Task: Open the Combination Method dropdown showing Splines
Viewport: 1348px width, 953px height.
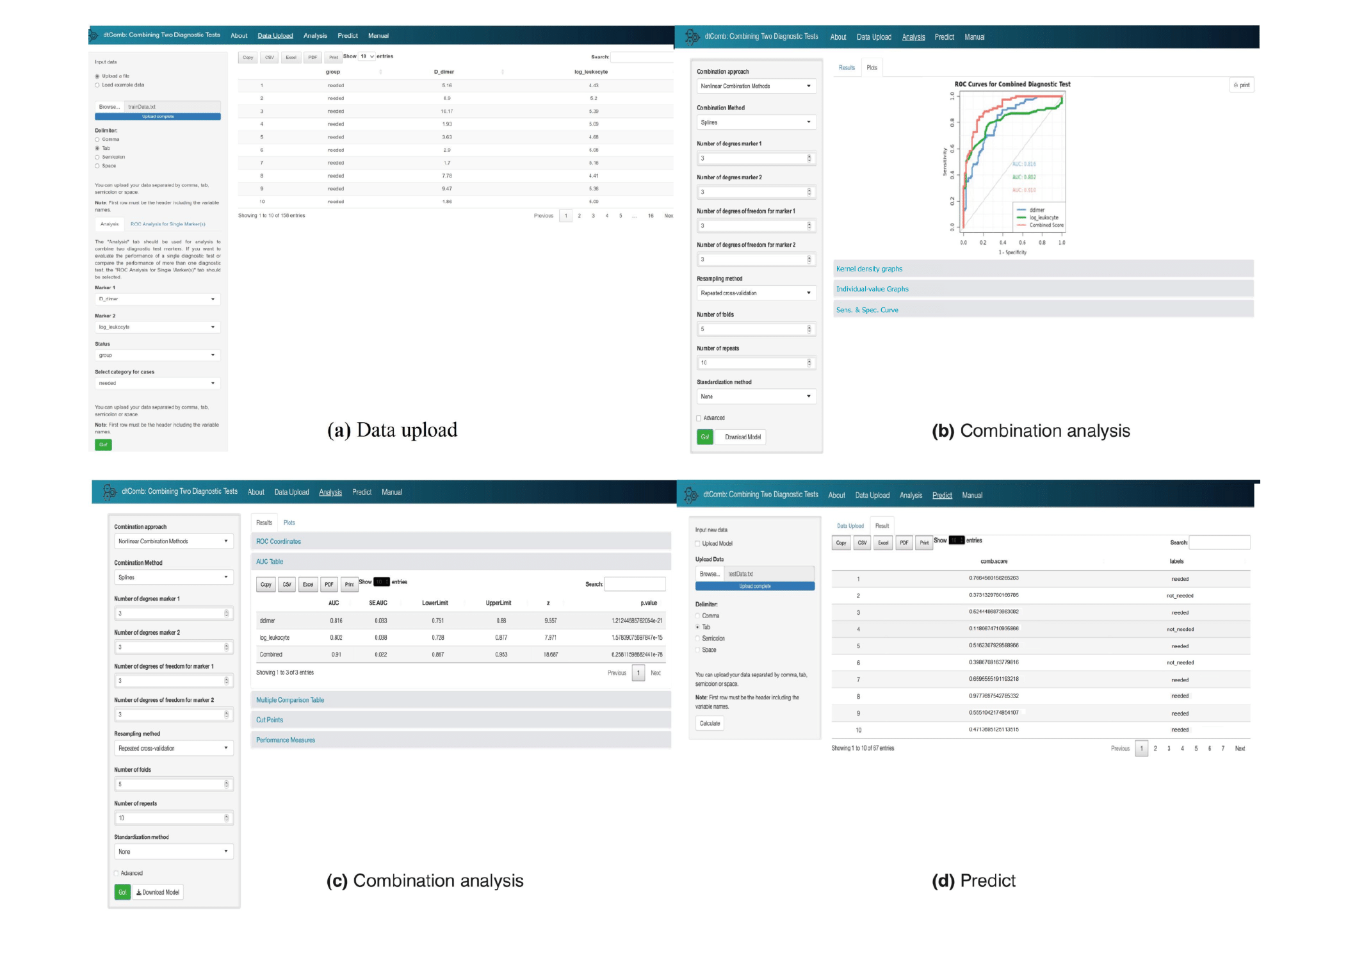Action: [x=756, y=122]
